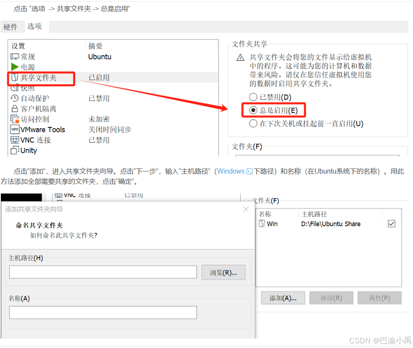Screen dimensions: 413x348
Task: Click the 属性(P) button
Action: tap(379, 298)
